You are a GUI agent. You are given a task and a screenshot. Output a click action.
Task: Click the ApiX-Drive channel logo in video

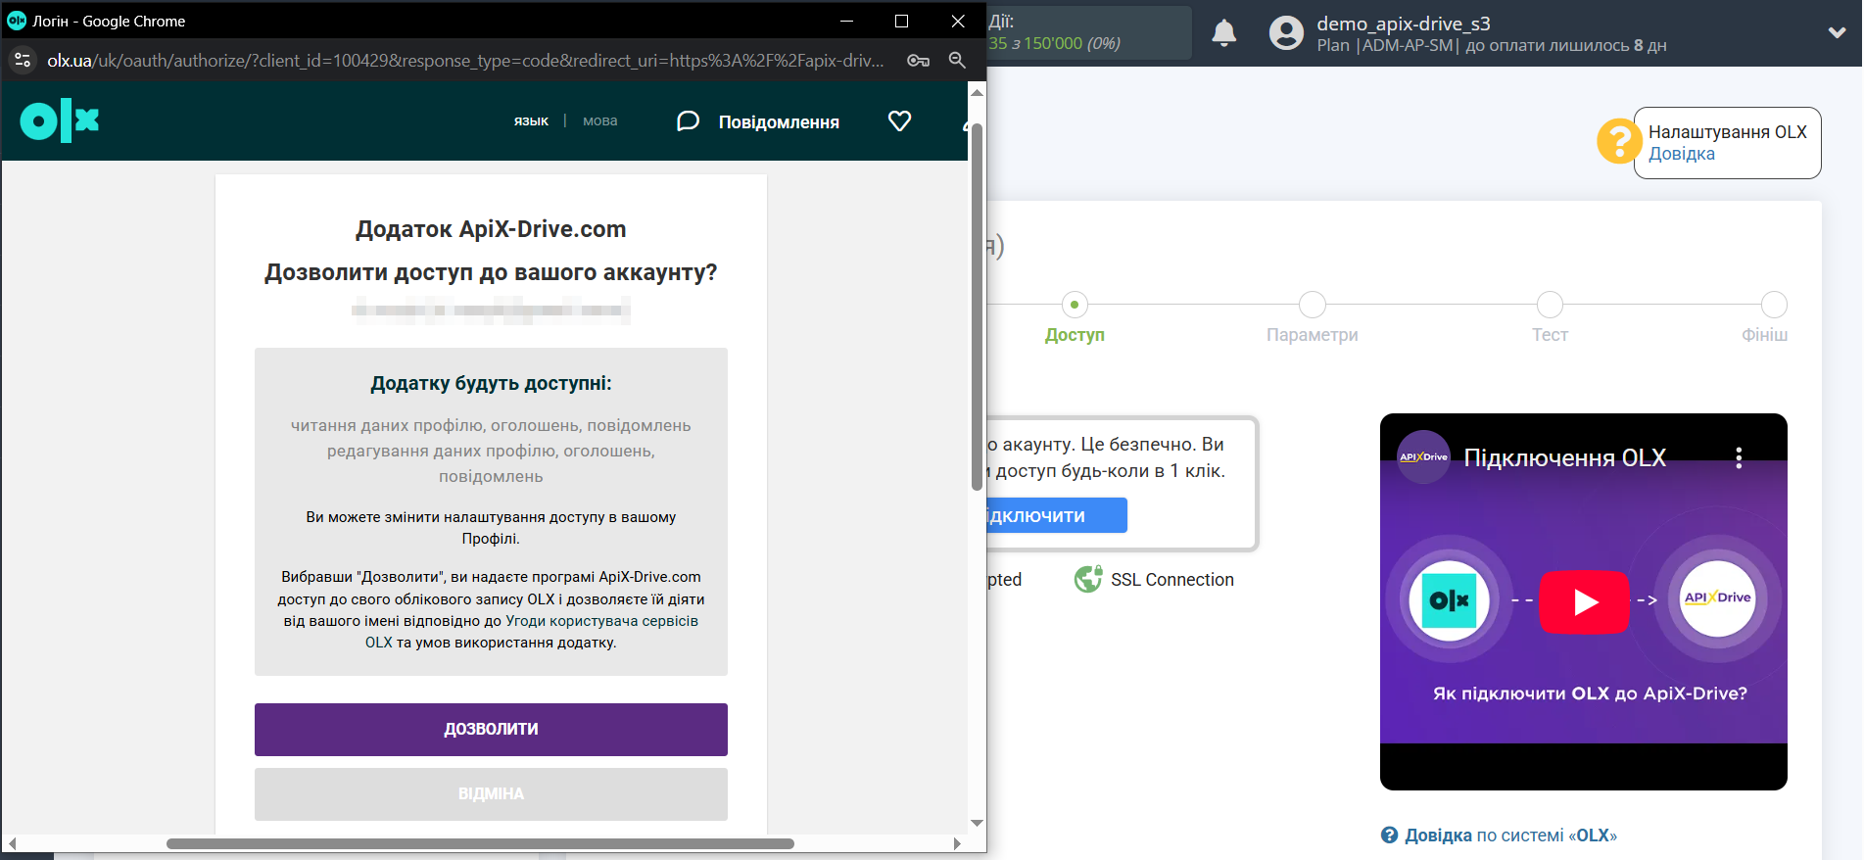pos(1423,457)
